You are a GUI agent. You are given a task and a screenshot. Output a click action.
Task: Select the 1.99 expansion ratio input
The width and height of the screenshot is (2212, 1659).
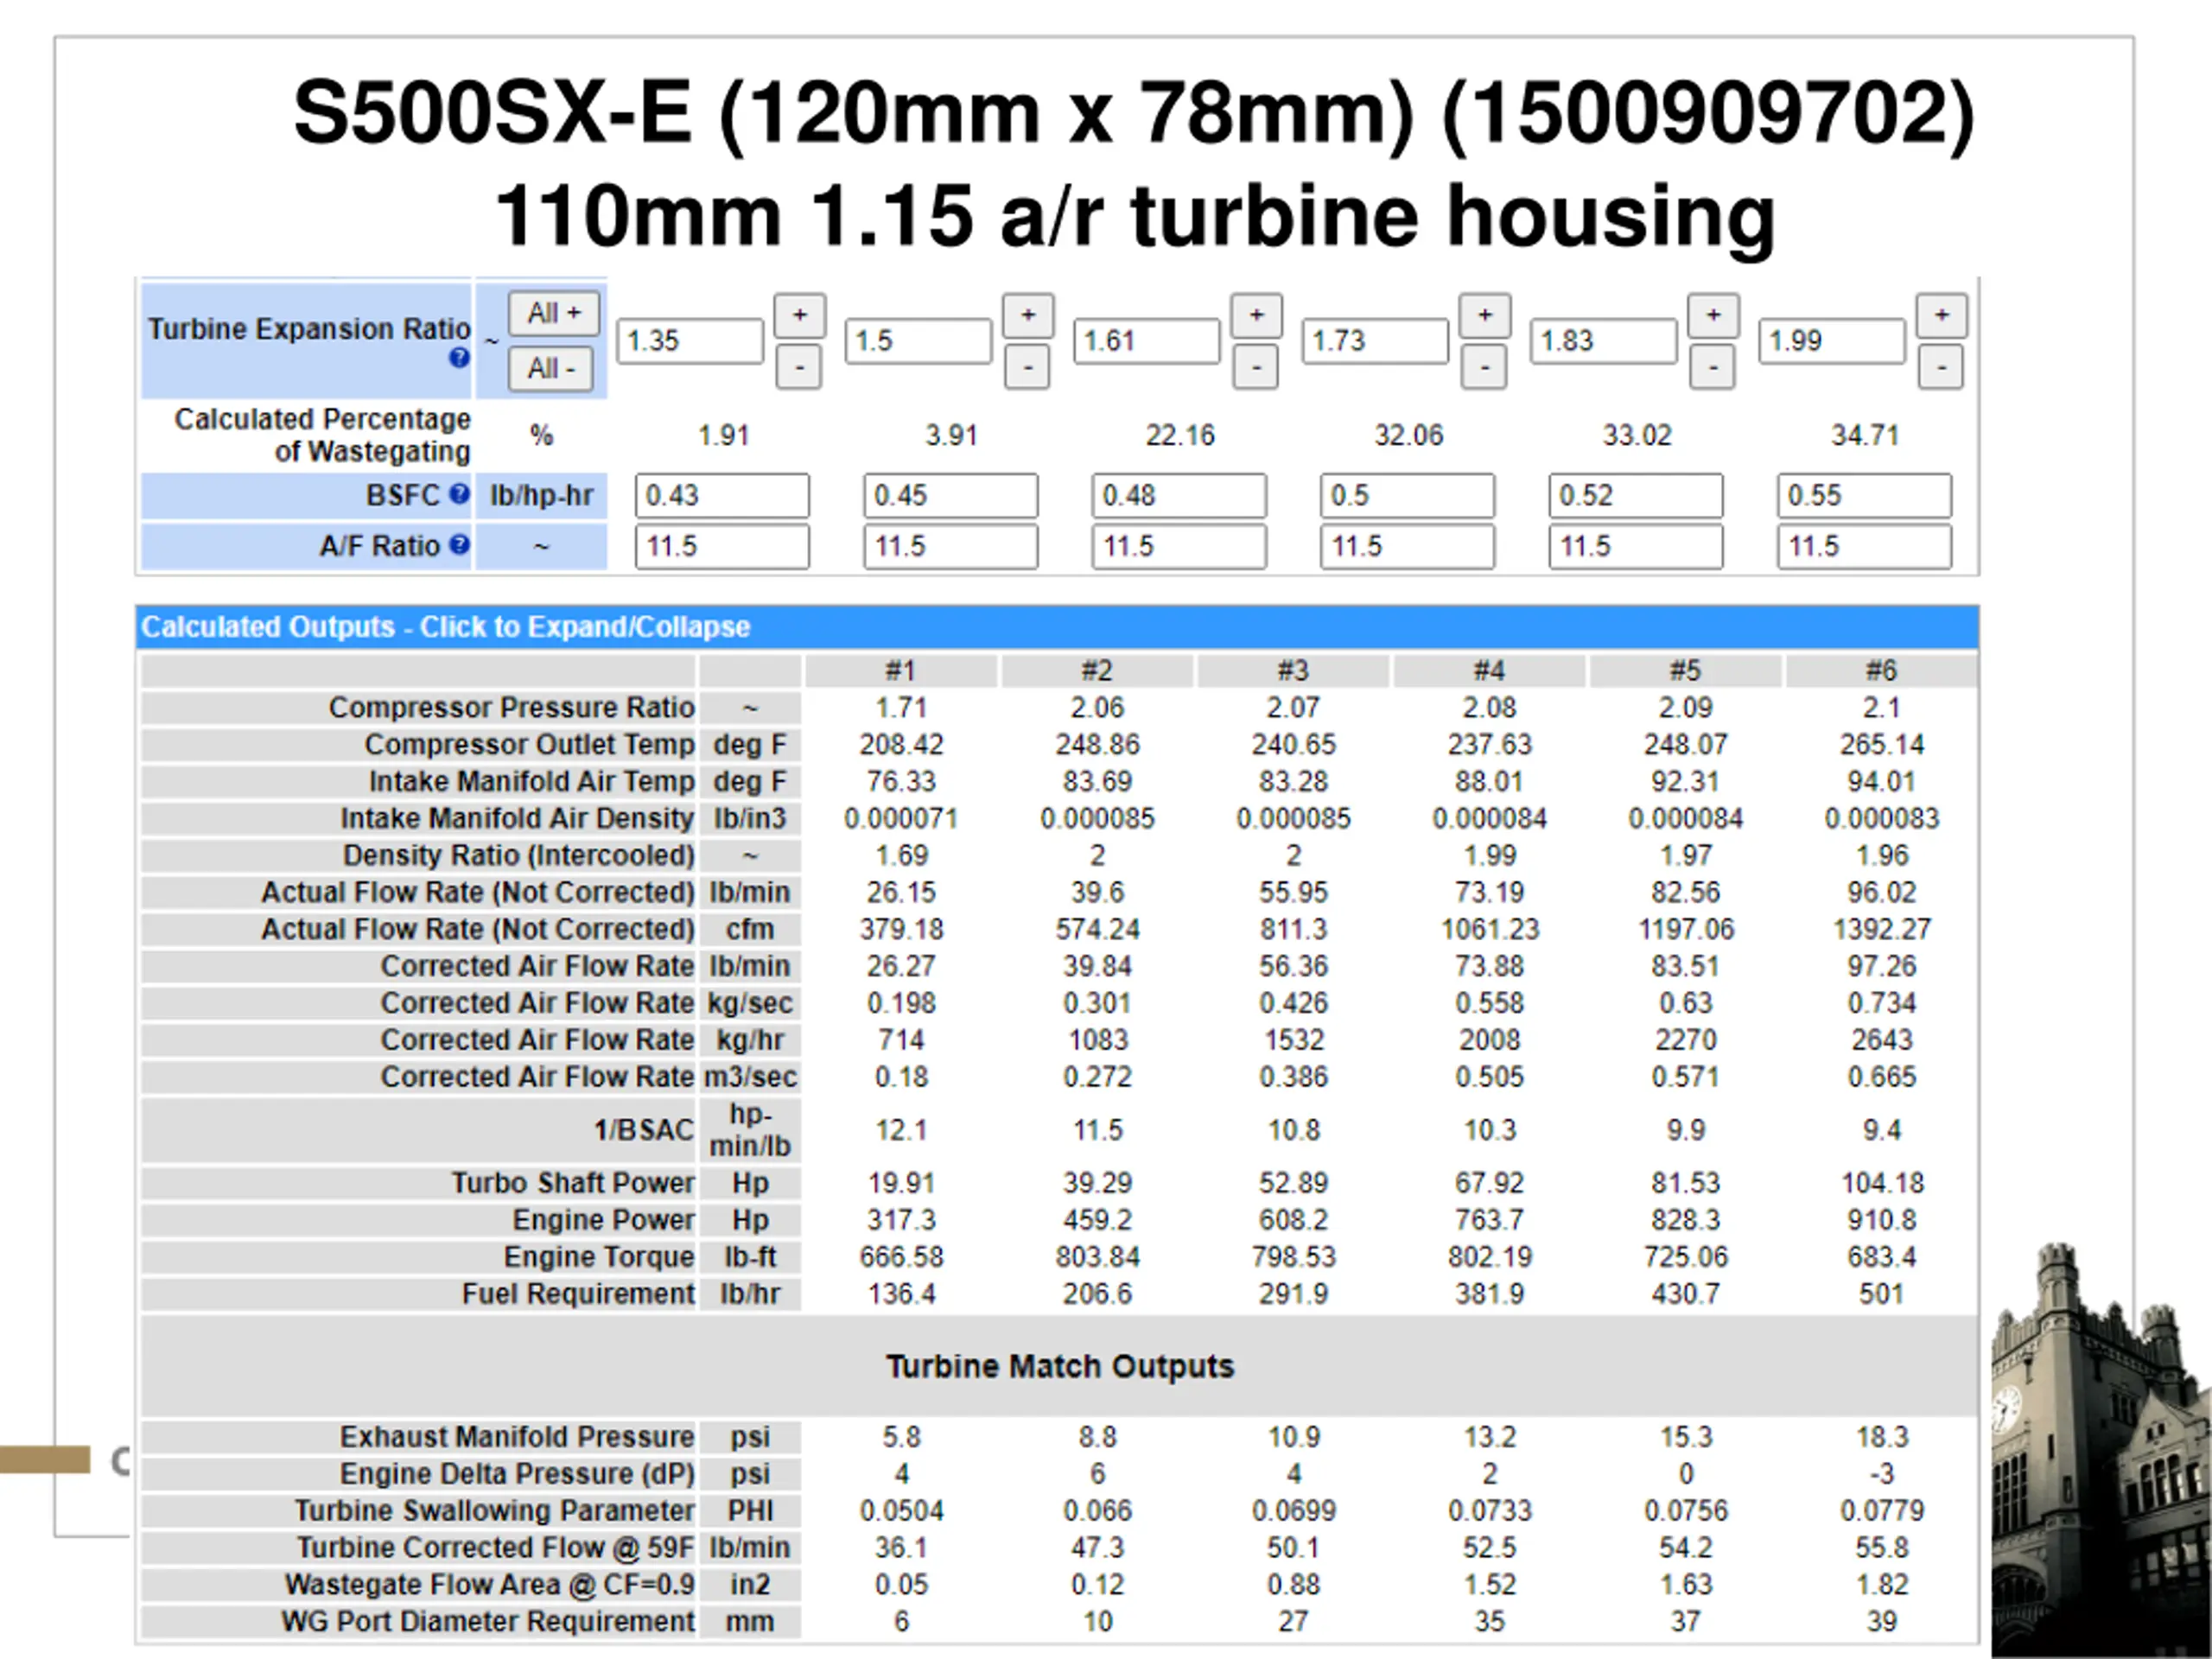point(1831,341)
